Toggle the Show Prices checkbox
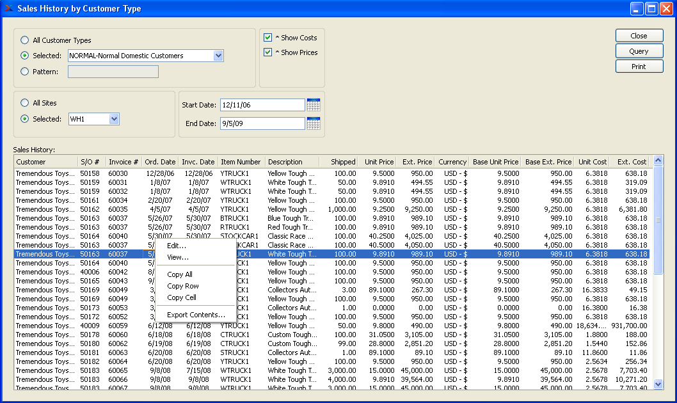This screenshot has width=677, height=403. pyautogui.click(x=268, y=52)
